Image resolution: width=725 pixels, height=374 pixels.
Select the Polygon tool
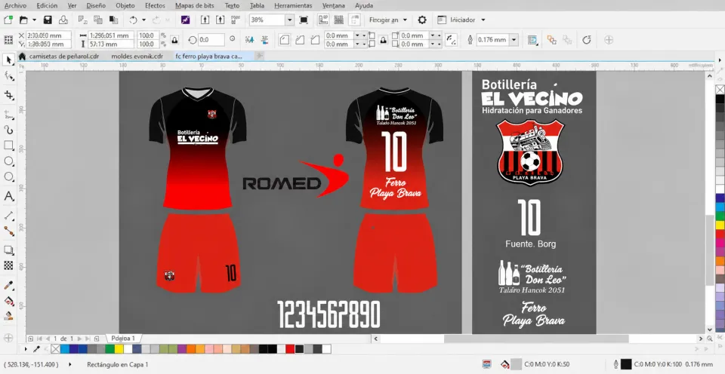(8, 177)
